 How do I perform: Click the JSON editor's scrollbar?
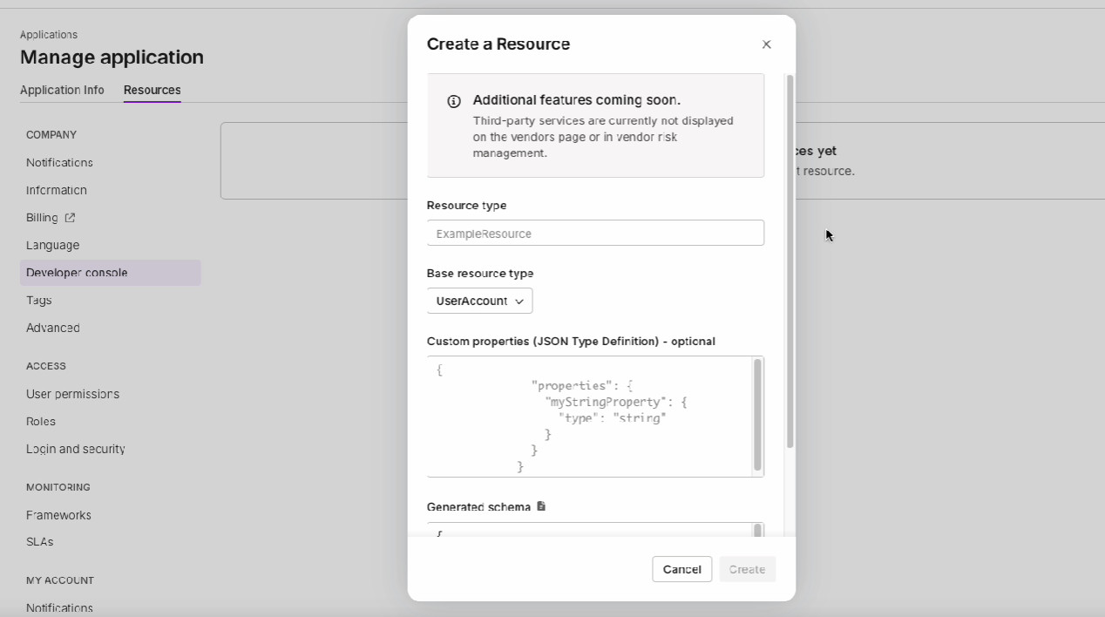757,415
